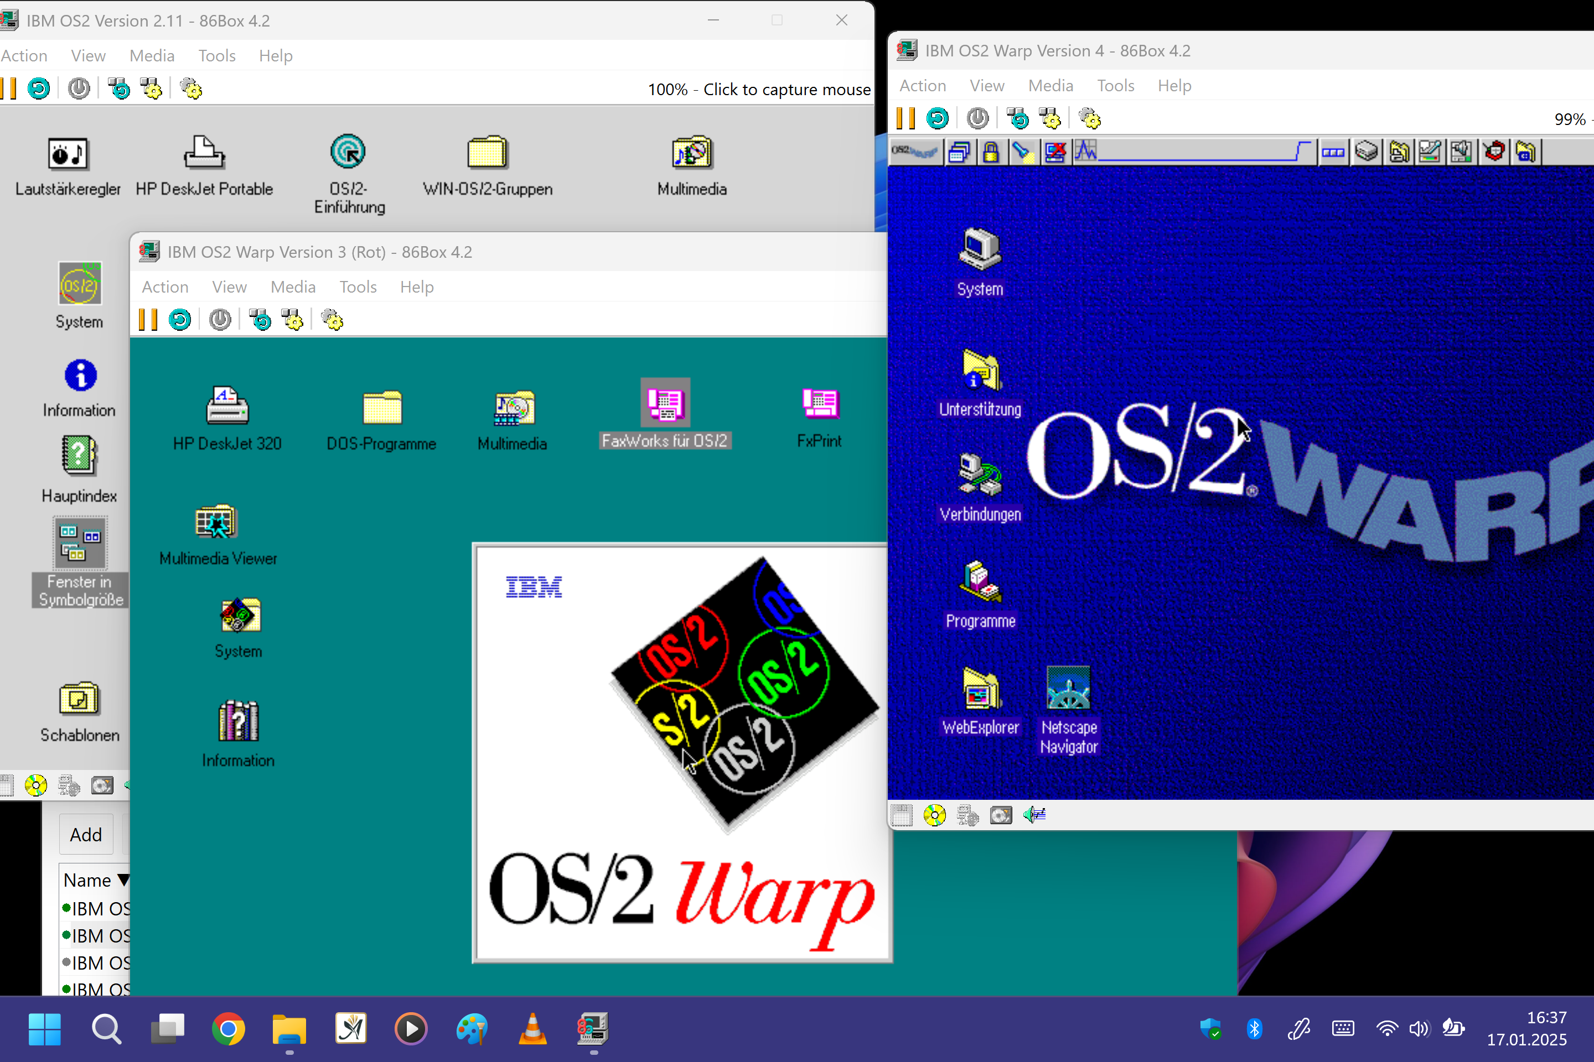Image resolution: width=1594 pixels, height=1062 pixels.
Task: Open the Verbindungen icon in Warp 4
Action: [x=980, y=488]
